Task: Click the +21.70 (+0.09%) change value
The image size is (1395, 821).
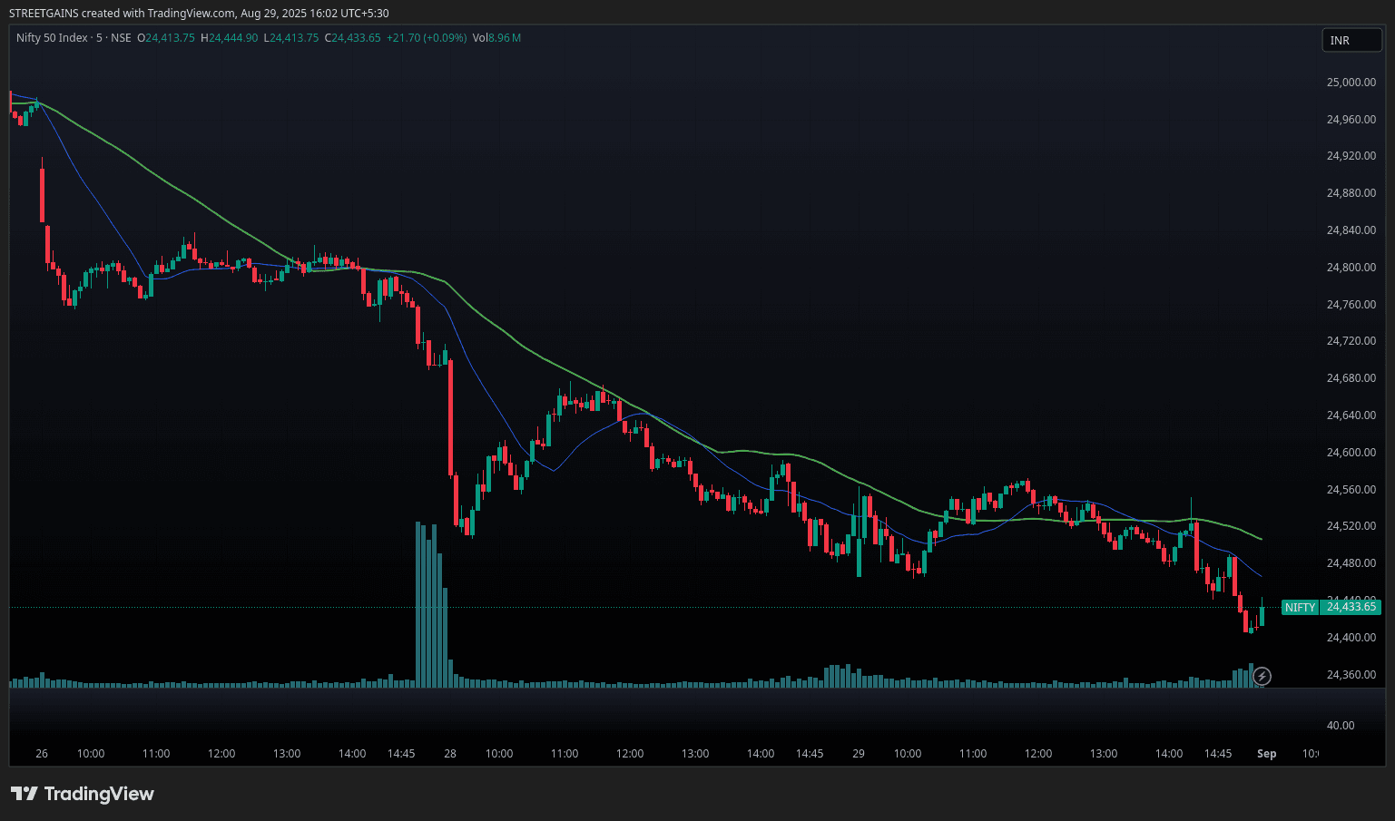Action: tap(426, 38)
